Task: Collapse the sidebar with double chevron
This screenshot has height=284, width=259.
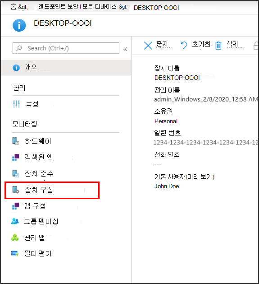Action: 125,49
